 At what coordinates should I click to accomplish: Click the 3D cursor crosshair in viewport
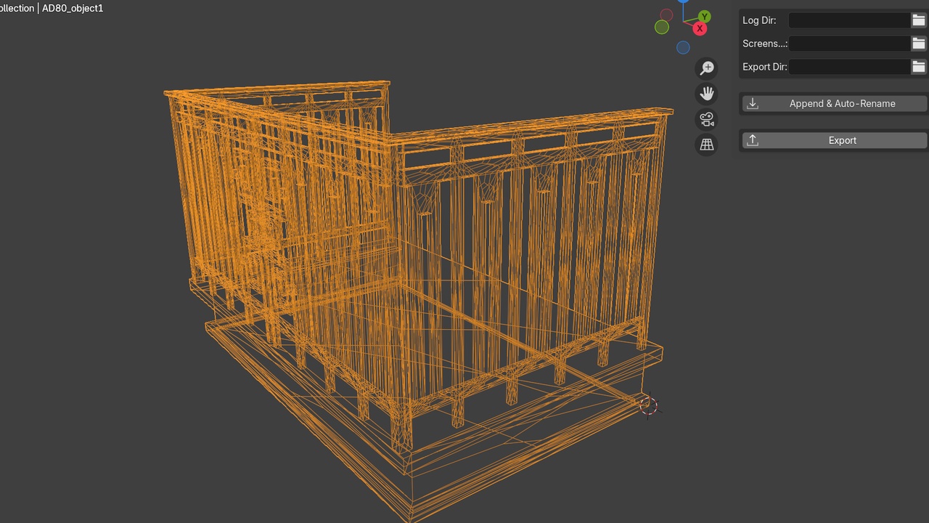tap(649, 406)
